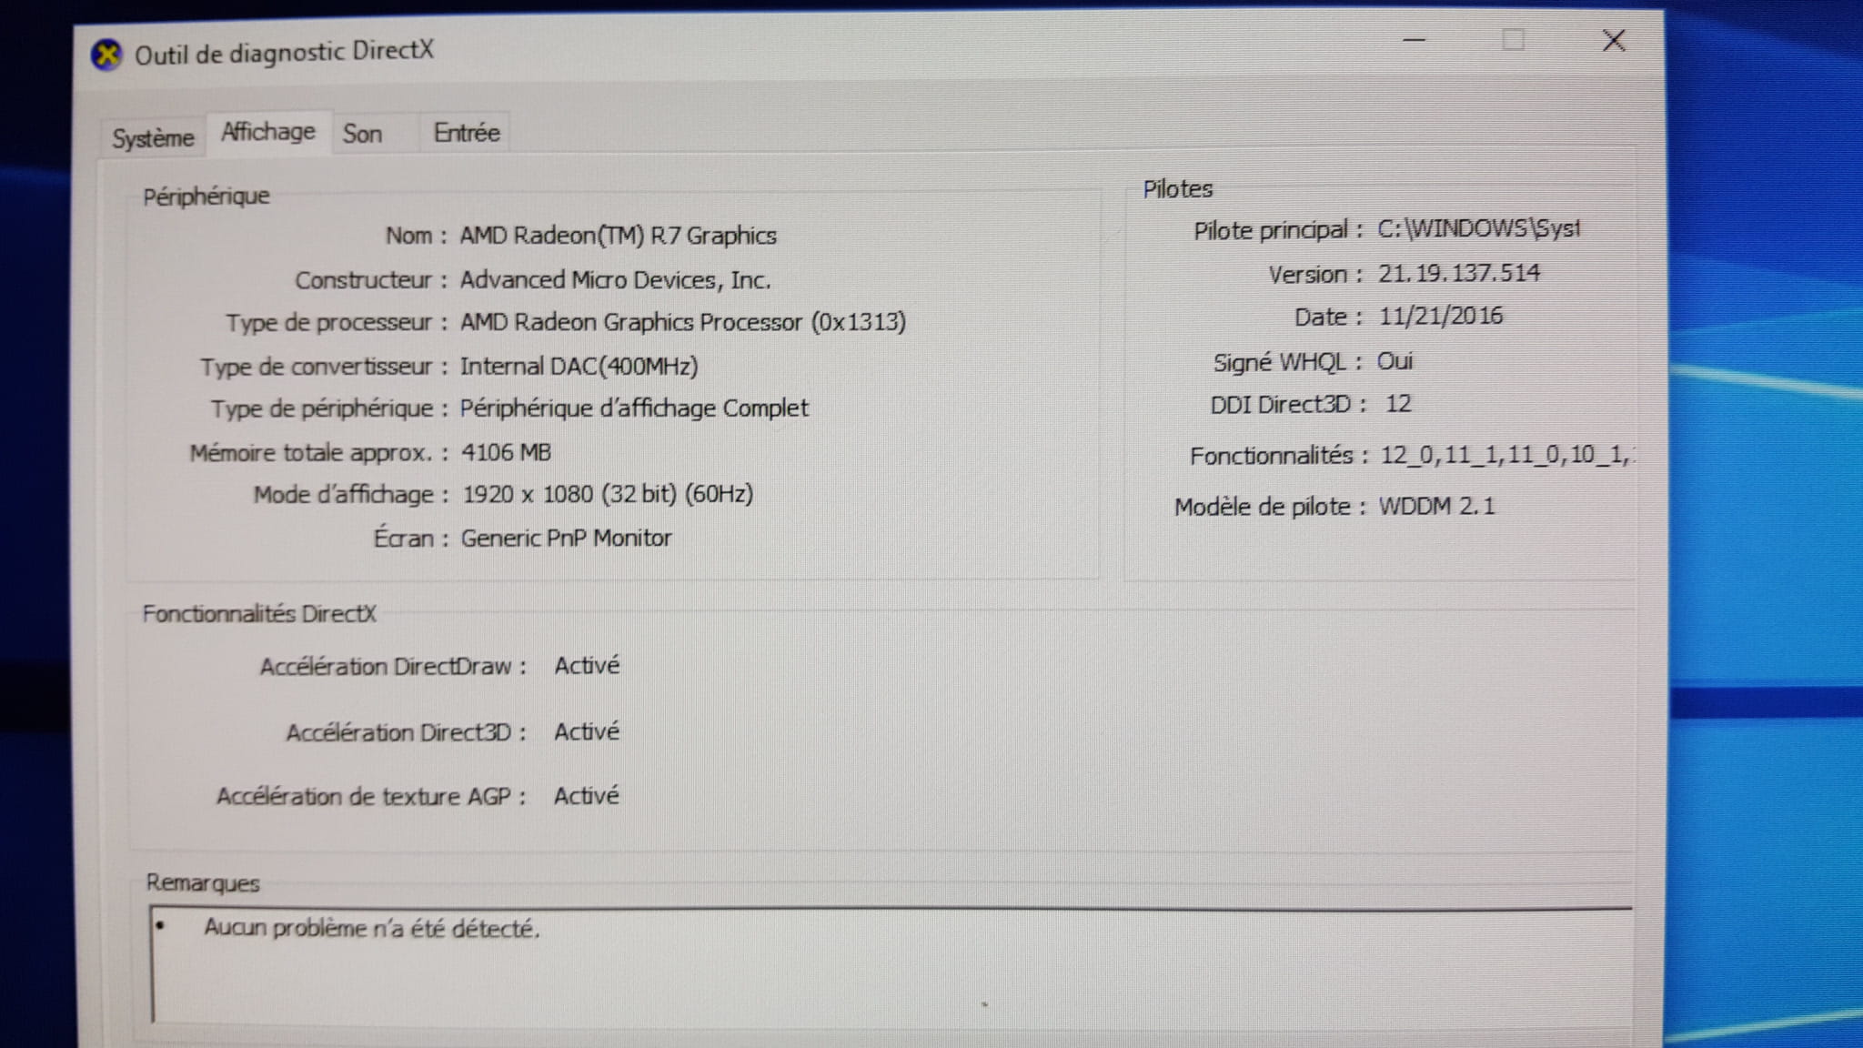
Task: Click 'Activé' beside Accélération de texture AGP
Action: 587,796
